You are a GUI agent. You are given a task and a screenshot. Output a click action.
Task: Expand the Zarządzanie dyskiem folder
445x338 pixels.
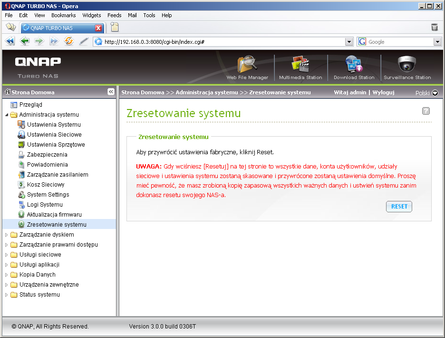click(x=7, y=235)
